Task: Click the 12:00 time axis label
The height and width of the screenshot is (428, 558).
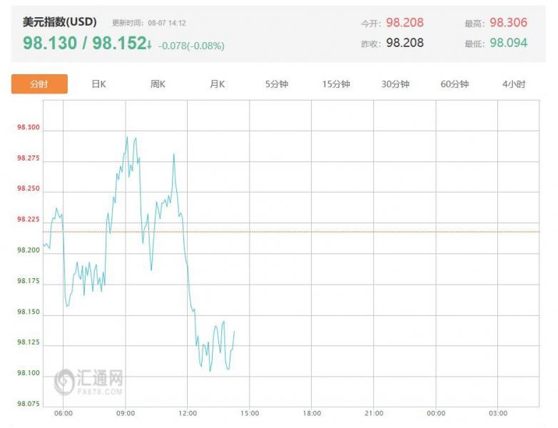Action: [x=187, y=414]
